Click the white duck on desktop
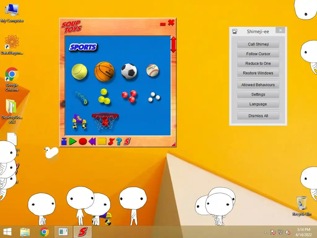 click(51, 152)
